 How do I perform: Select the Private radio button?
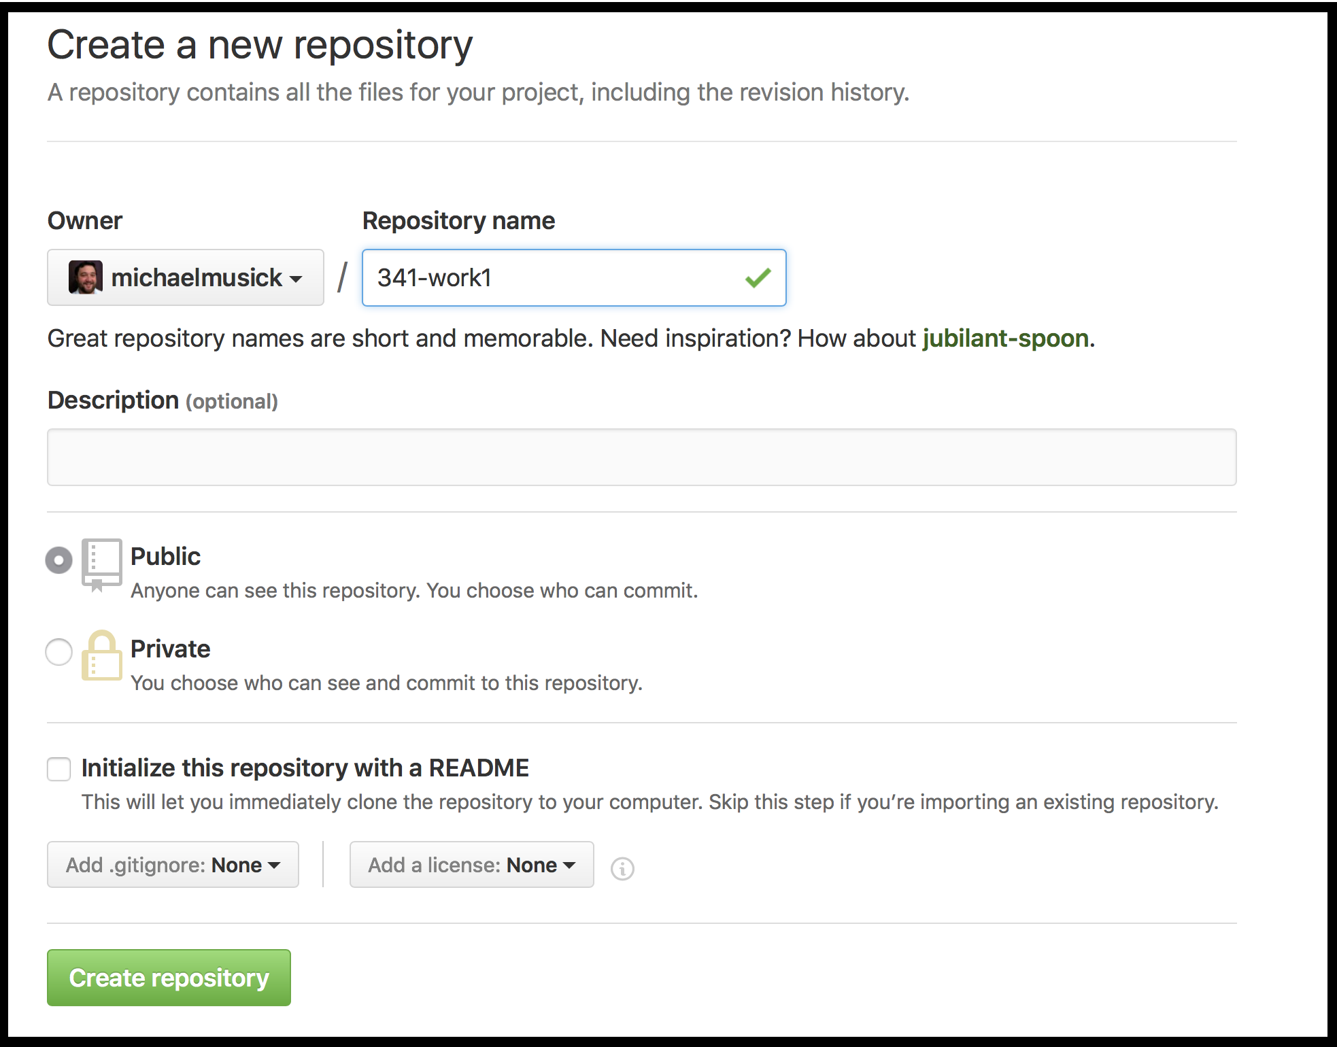tap(58, 652)
